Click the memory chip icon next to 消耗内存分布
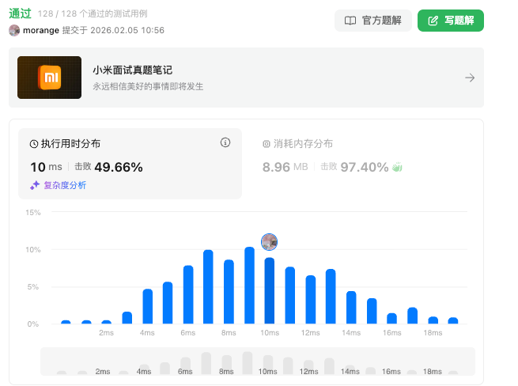This screenshot has width=518, height=386. [267, 144]
